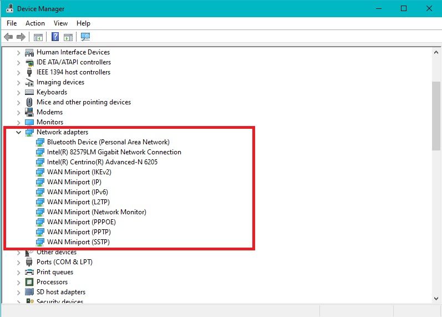This screenshot has height=317, width=442.
Task: Expand the Keyboards node
Action: click(19, 93)
